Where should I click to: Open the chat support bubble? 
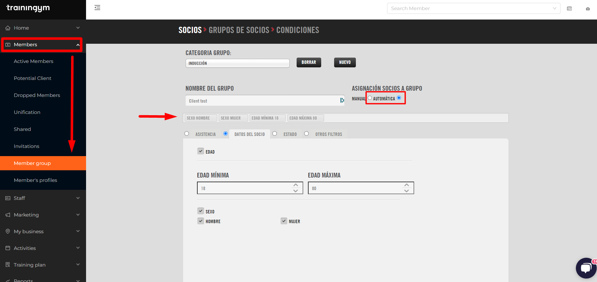click(x=586, y=268)
